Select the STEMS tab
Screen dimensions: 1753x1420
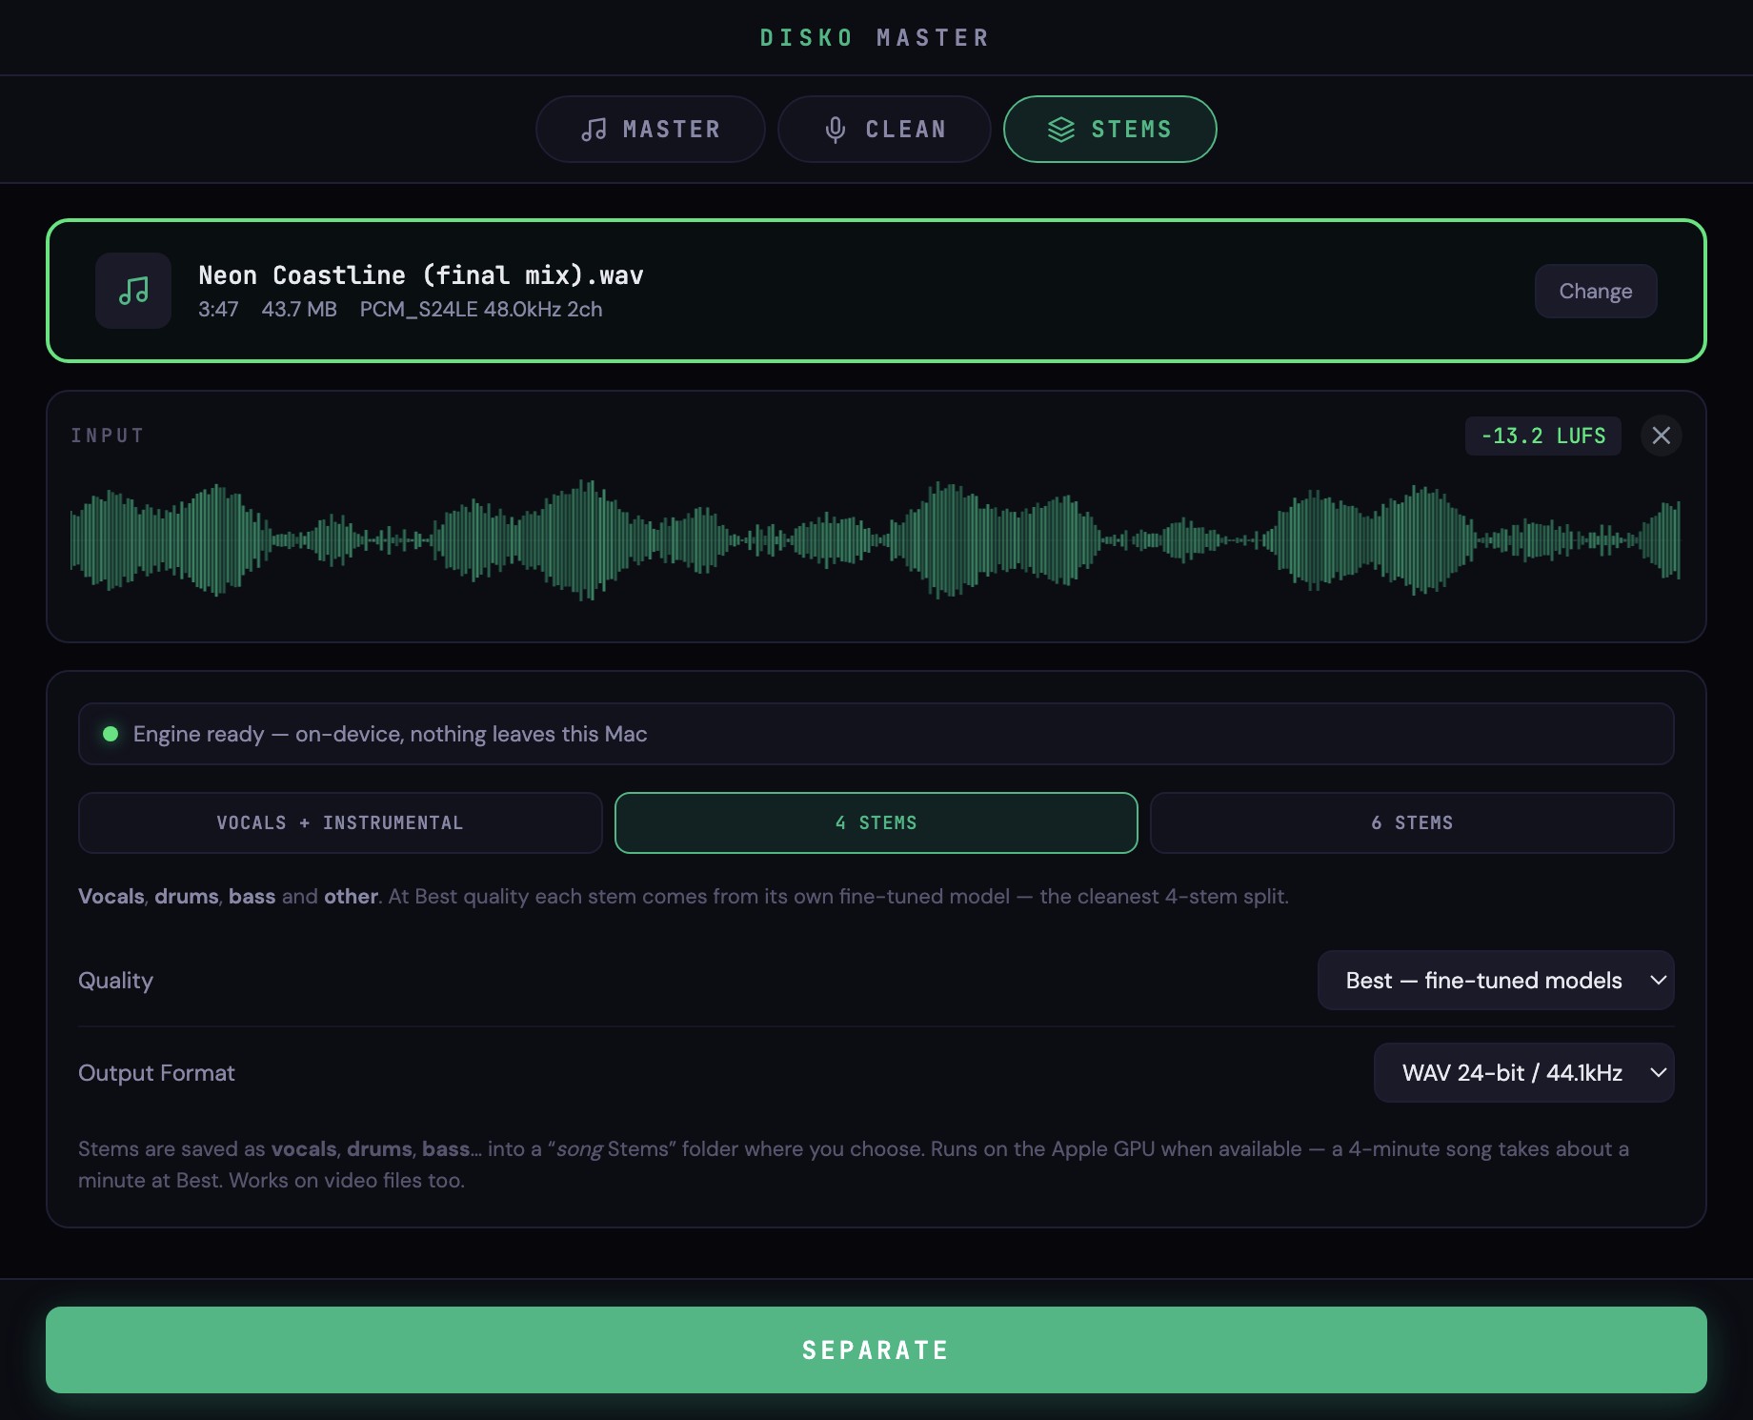[1110, 129]
